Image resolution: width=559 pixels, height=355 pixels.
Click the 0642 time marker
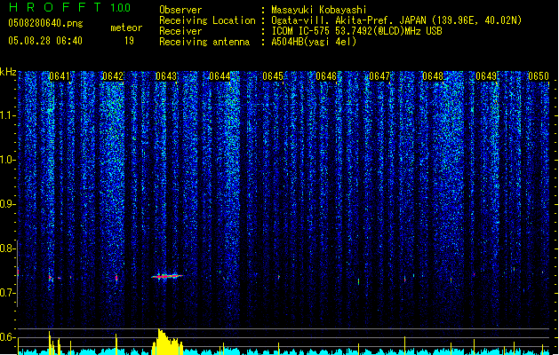[113, 76]
